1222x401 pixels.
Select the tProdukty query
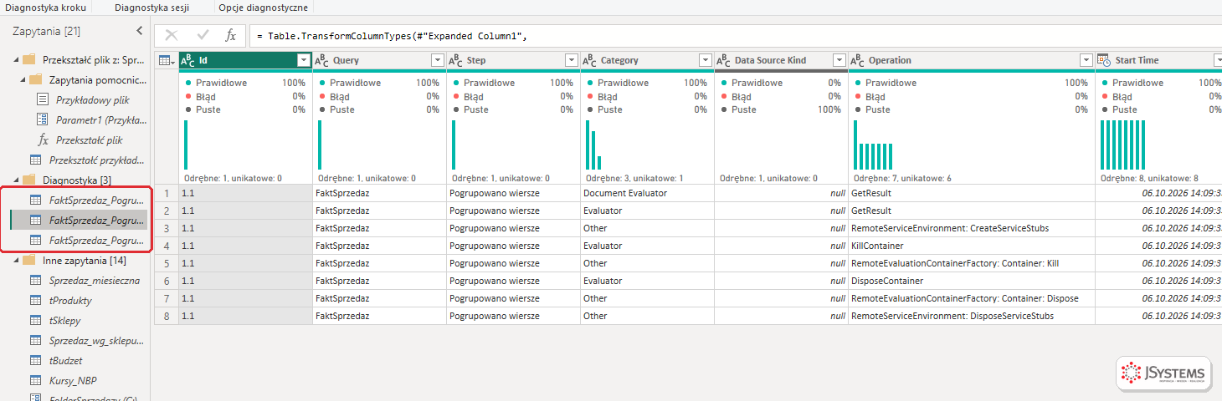click(x=70, y=300)
